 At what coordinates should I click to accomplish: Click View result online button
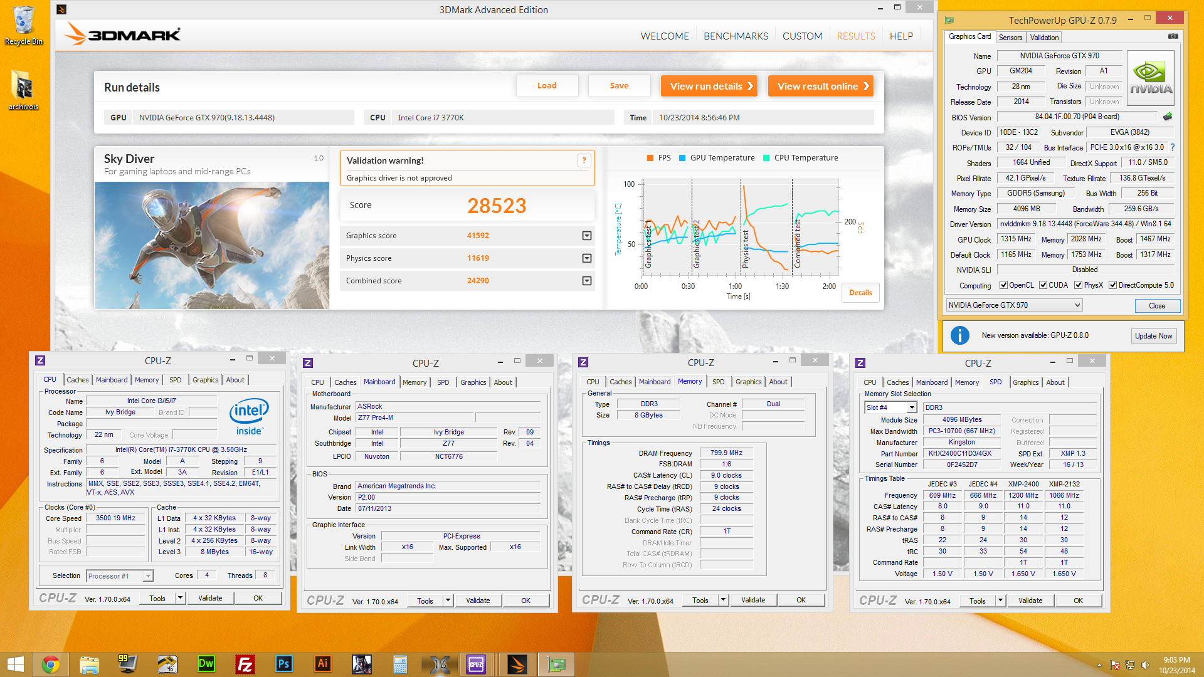(821, 86)
